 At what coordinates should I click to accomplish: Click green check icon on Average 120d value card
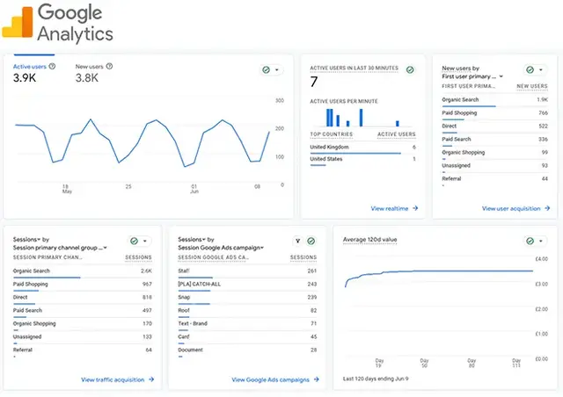pyautogui.click(x=530, y=241)
